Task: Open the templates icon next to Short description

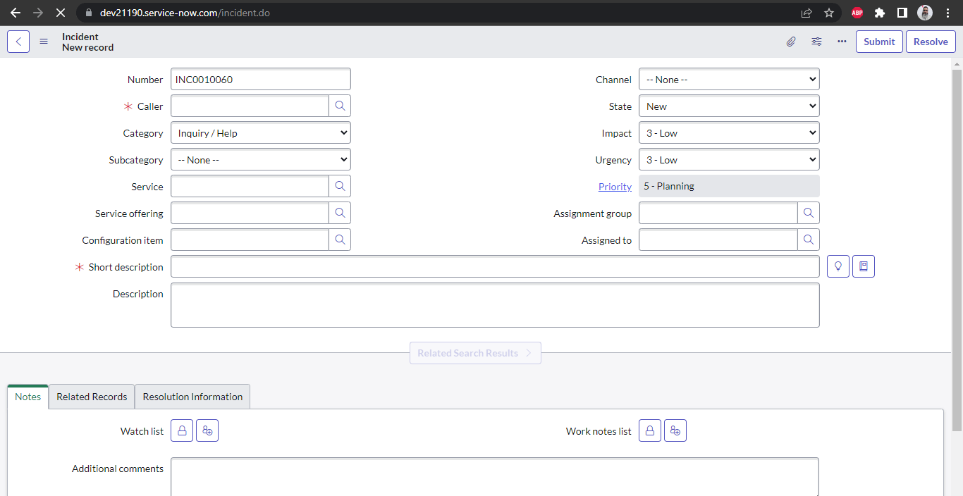Action: pos(863,266)
